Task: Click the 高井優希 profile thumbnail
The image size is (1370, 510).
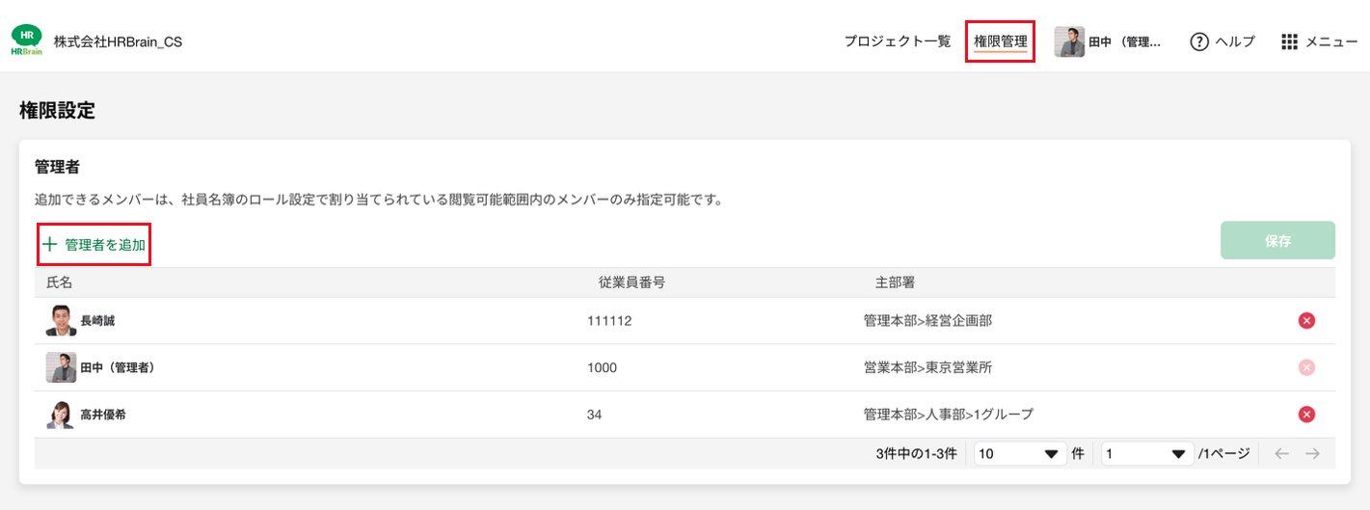Action: point(61,415)
